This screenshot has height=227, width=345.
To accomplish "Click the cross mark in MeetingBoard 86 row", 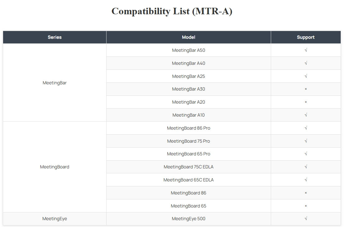I will (x=306, y=193).
